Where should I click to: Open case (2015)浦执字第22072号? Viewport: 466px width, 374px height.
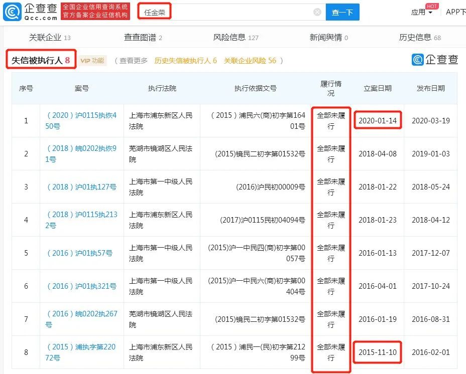(80, 352)
